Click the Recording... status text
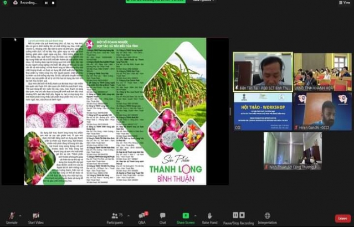354x227 pixels. [28, 3]
